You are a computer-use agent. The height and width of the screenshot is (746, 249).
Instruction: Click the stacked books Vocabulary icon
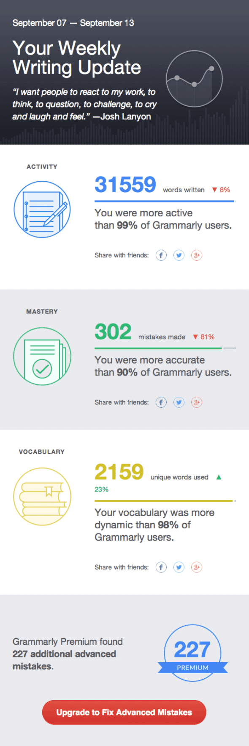42,496
